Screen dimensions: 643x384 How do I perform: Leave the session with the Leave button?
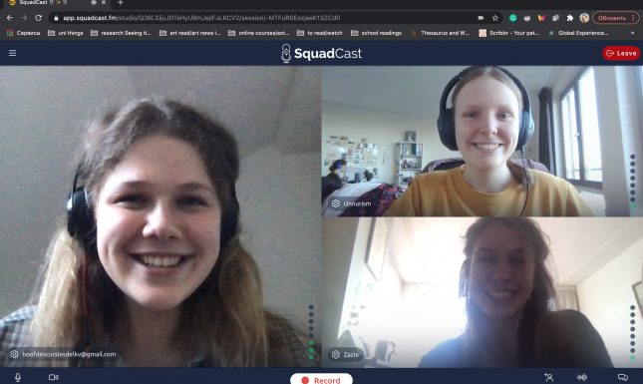[621, 53]
